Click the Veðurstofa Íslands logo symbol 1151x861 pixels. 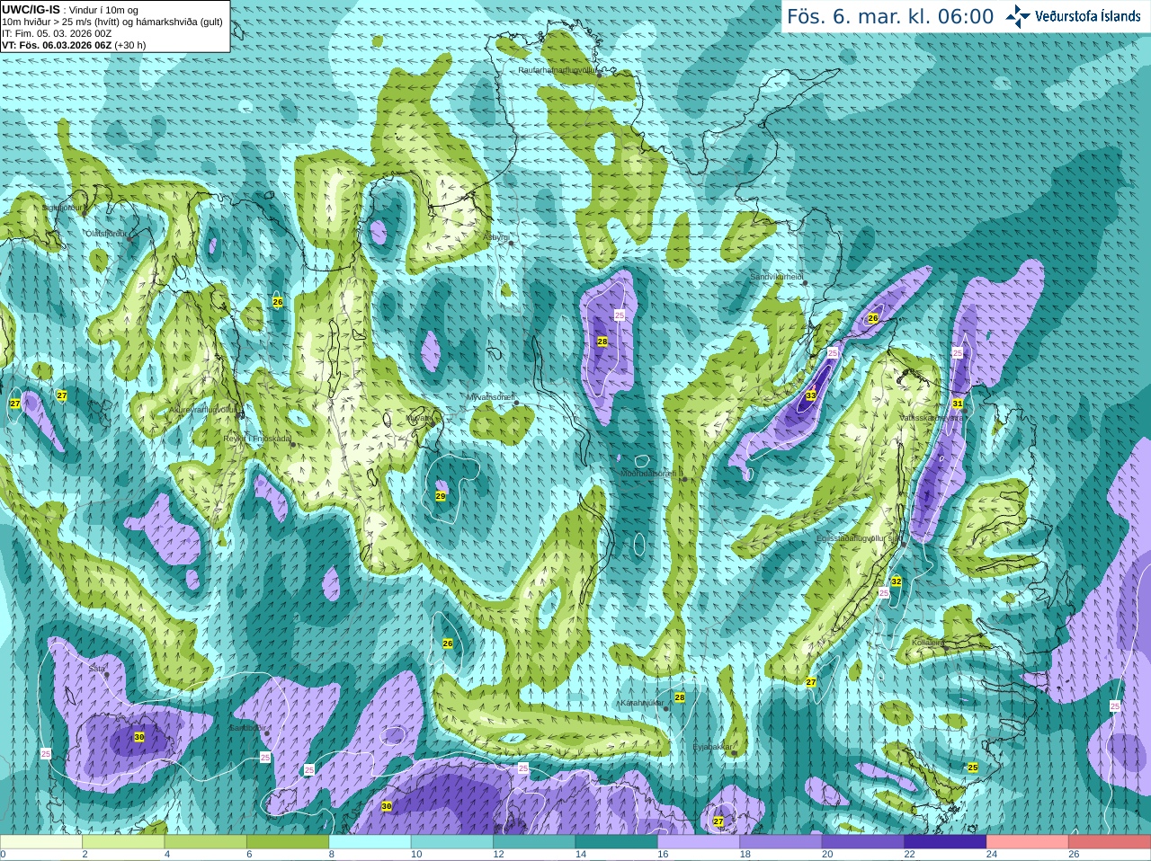pyautogui.click(x=1018, y=16)
